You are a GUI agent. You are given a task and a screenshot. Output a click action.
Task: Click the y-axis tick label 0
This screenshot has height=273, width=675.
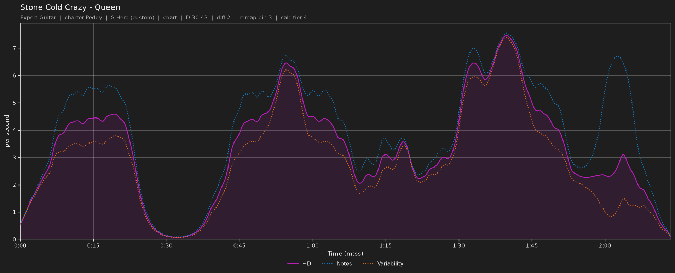15,239
